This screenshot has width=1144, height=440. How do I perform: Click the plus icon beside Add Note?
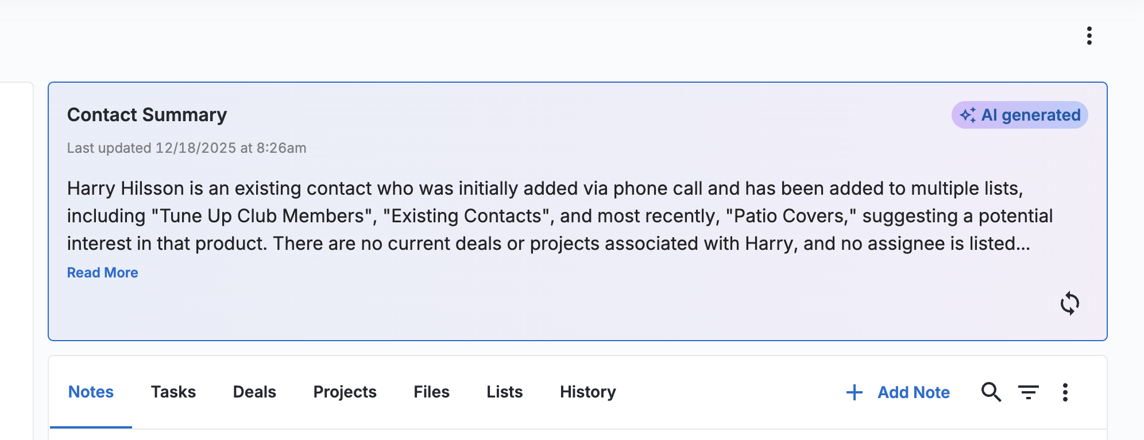(855, 392)
